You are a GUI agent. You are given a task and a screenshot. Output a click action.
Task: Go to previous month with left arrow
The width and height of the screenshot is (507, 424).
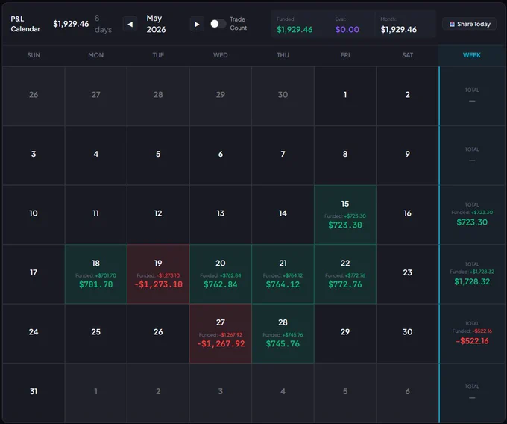click(130, 25)
